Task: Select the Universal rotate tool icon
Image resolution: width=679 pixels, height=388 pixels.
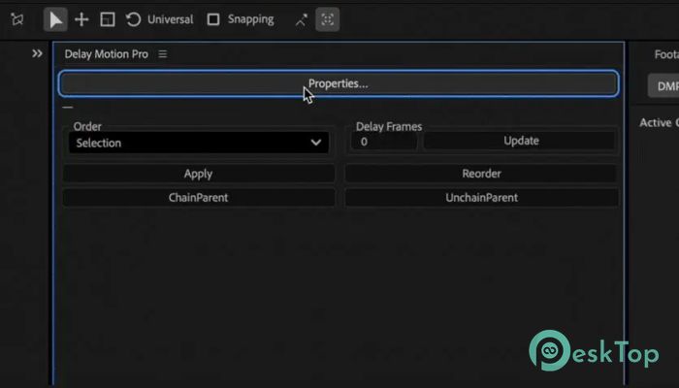Action: click(x=134, y=19)
